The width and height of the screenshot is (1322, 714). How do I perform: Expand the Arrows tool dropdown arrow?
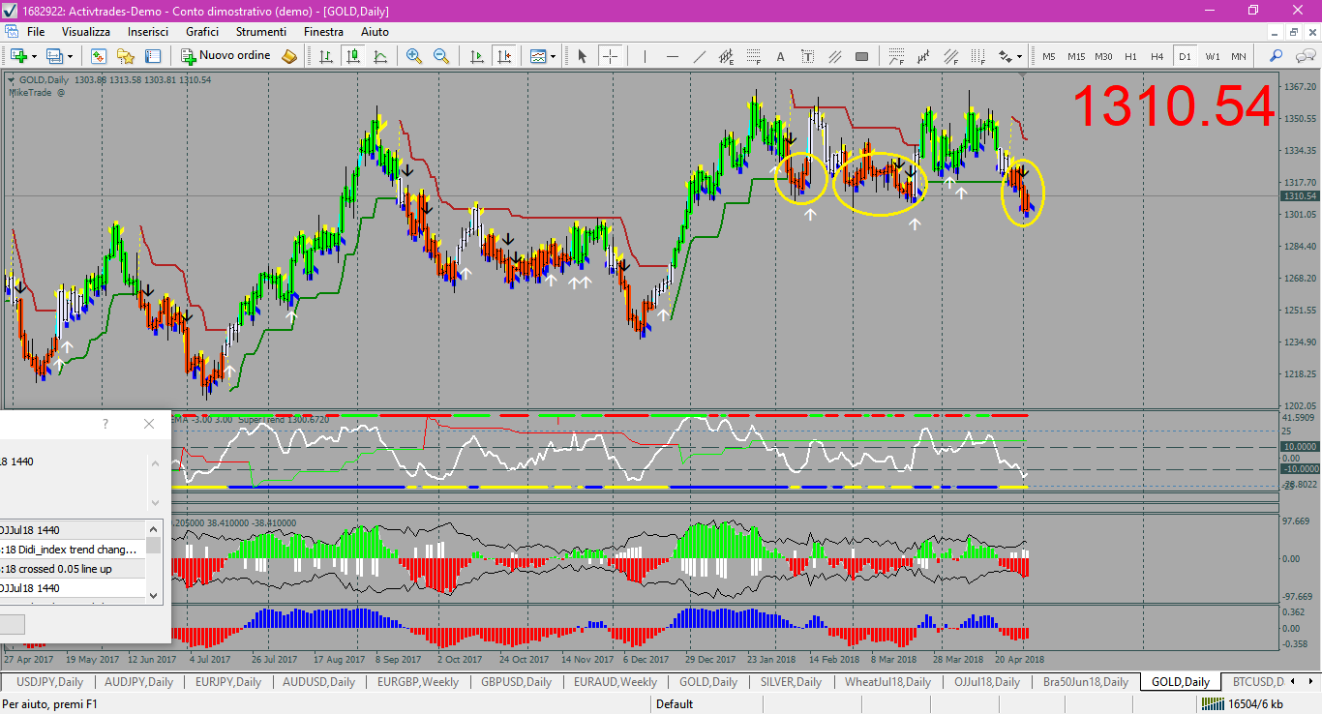tap(1020, 56)
